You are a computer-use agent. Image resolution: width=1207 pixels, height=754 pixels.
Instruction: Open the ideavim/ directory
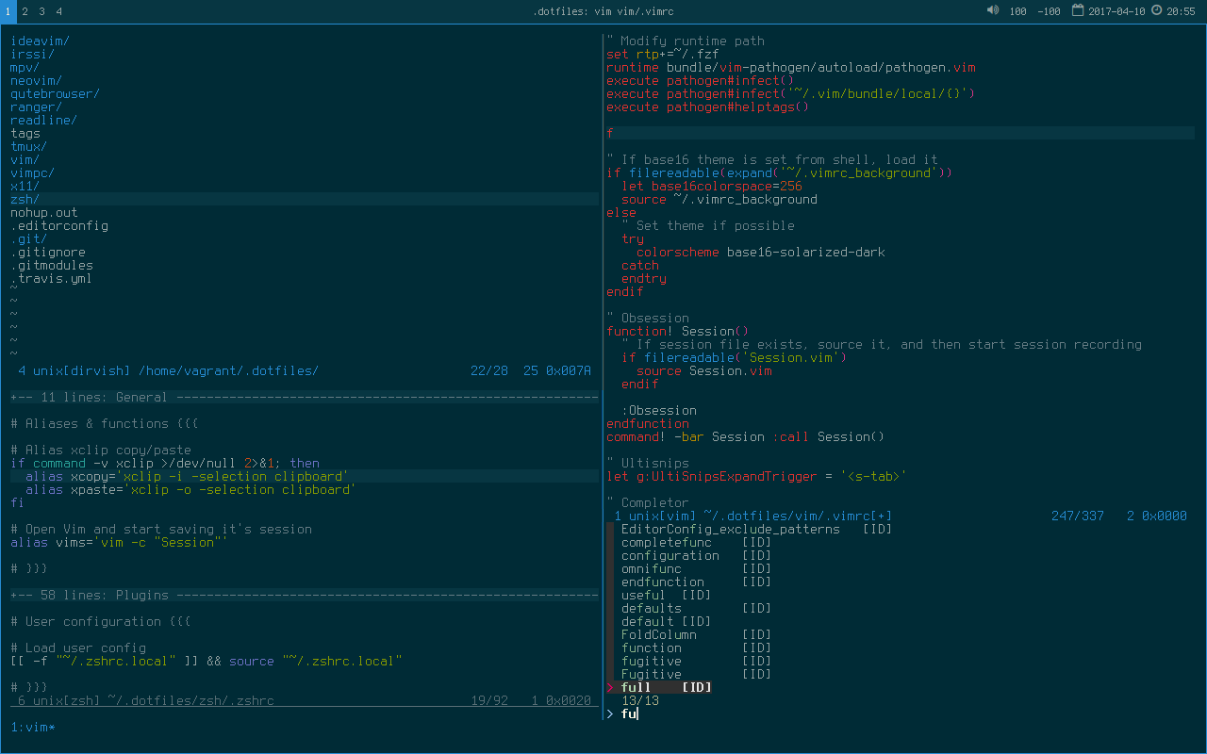click(40, 41)
